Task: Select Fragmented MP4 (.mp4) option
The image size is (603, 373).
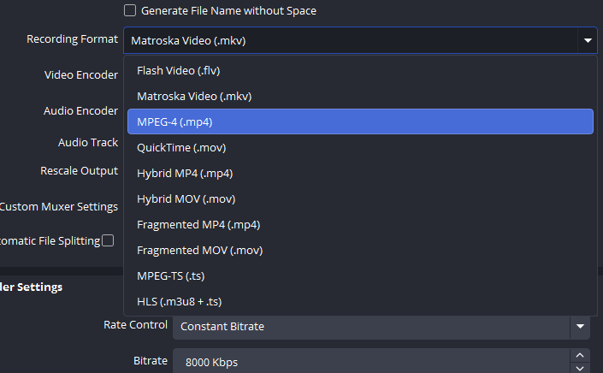Action: (x=360, y=224)
